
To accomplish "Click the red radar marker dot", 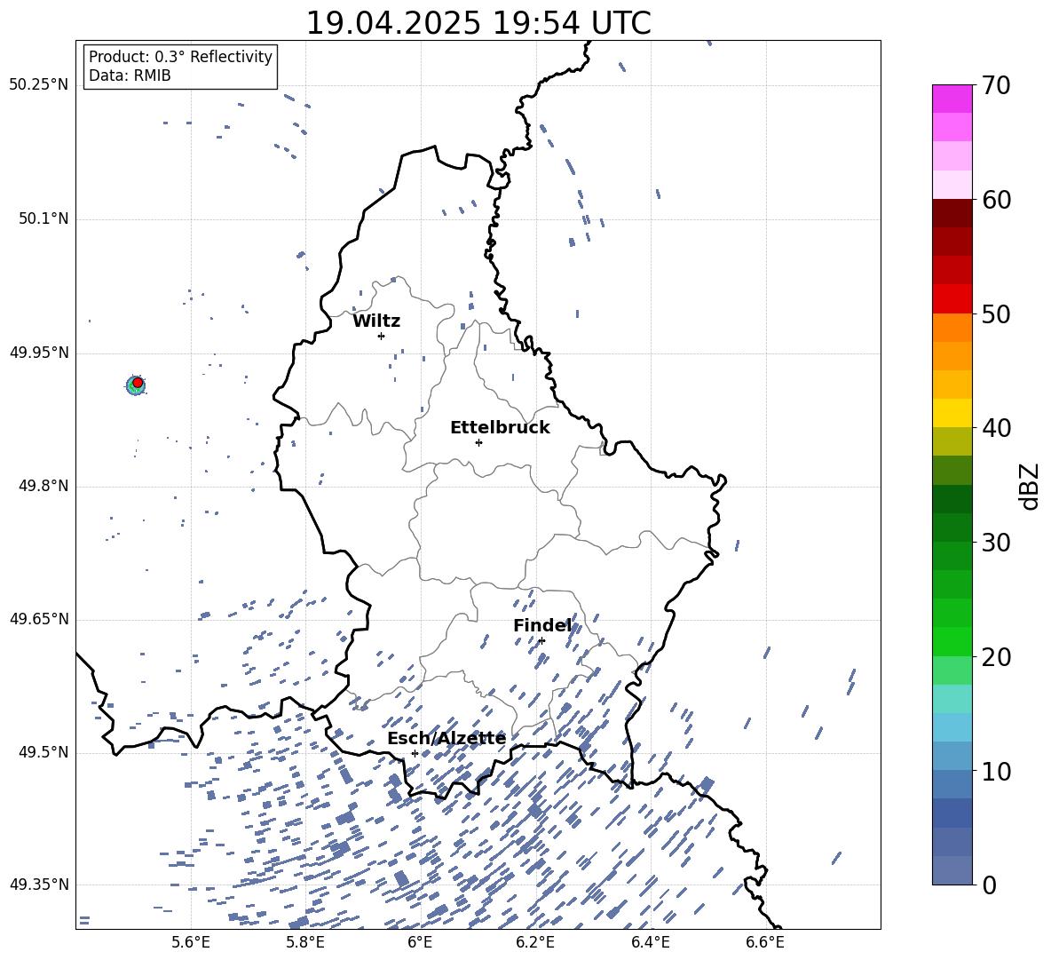I will point(138,383).
